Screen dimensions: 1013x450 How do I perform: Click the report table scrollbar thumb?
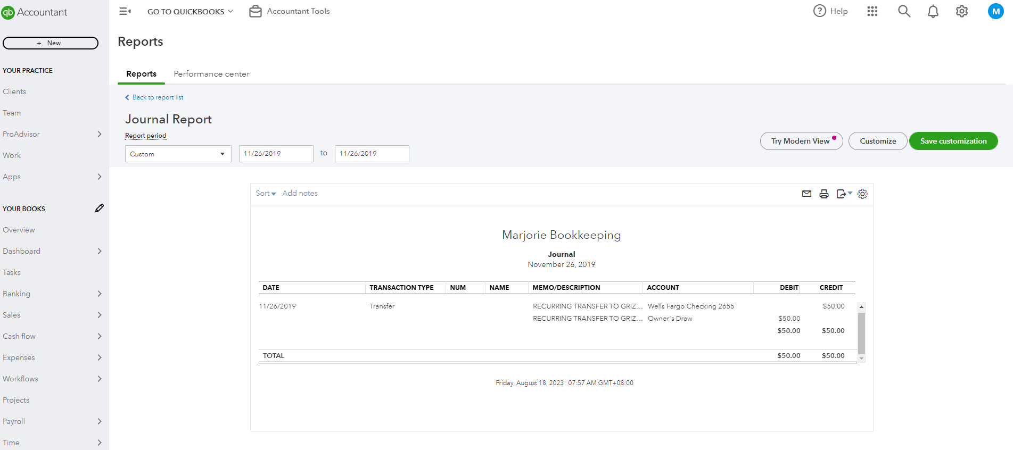click(861, 333)
